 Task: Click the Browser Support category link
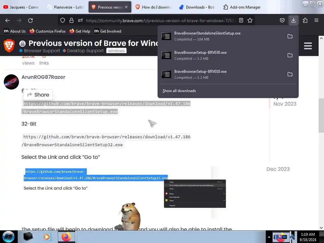pos(40,51)
